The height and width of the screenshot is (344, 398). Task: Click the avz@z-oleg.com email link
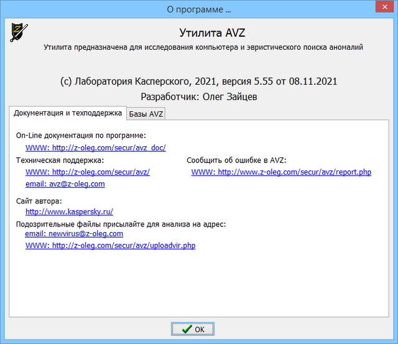[x=65, y=184]
